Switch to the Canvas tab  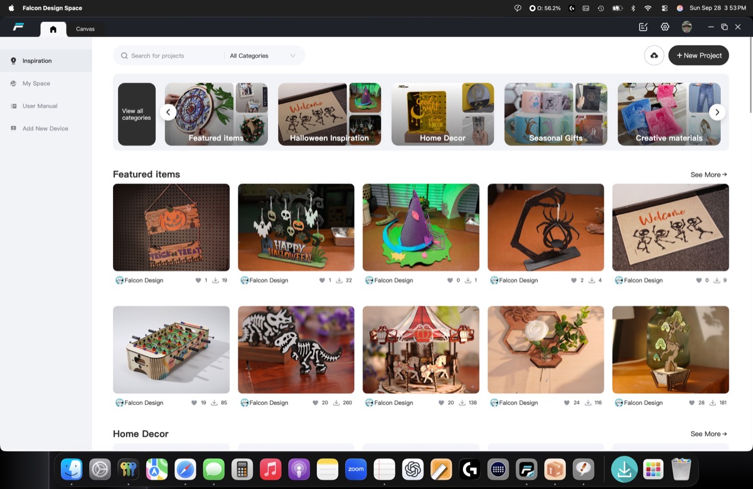click(x=85, y=29)
